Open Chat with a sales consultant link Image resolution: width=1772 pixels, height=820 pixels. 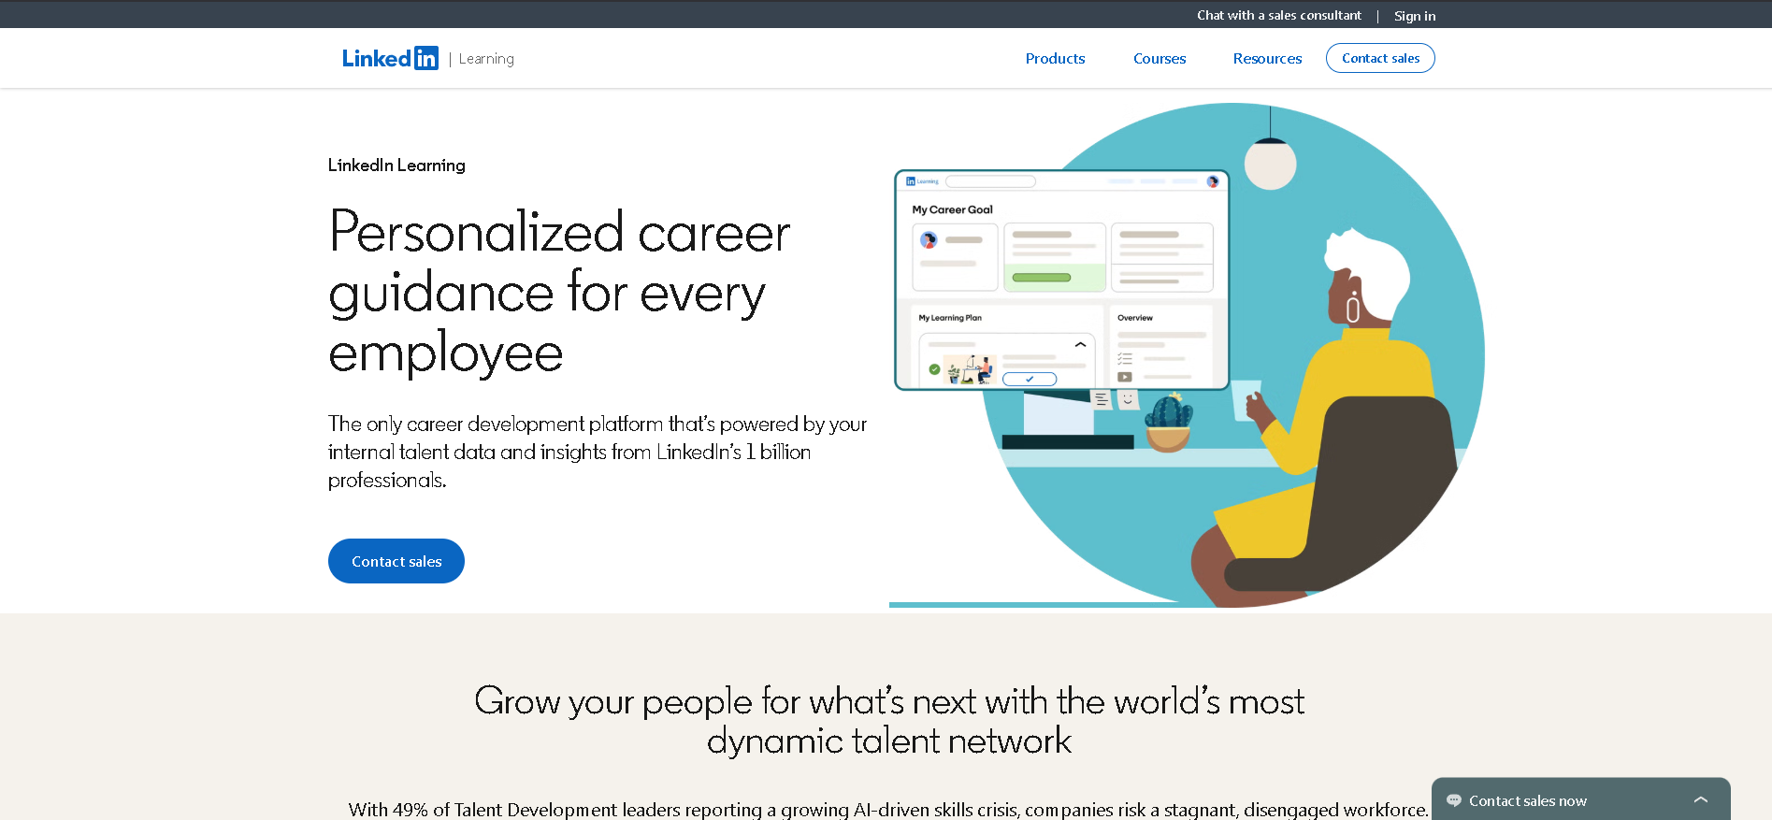tap(1278, 15)
